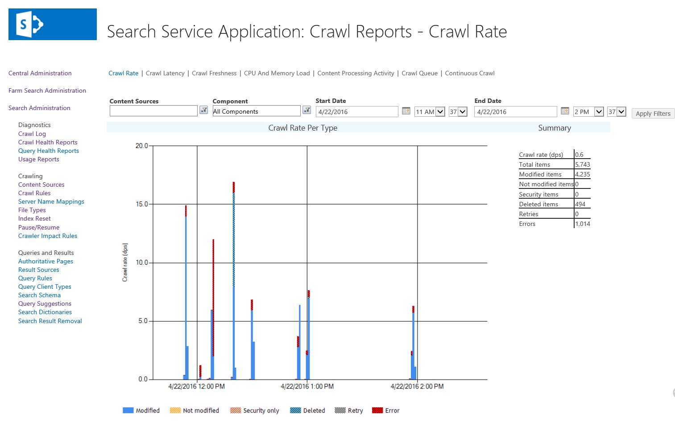Open Server Name Mappings
675x422 pixels.
tap(51, 202)
